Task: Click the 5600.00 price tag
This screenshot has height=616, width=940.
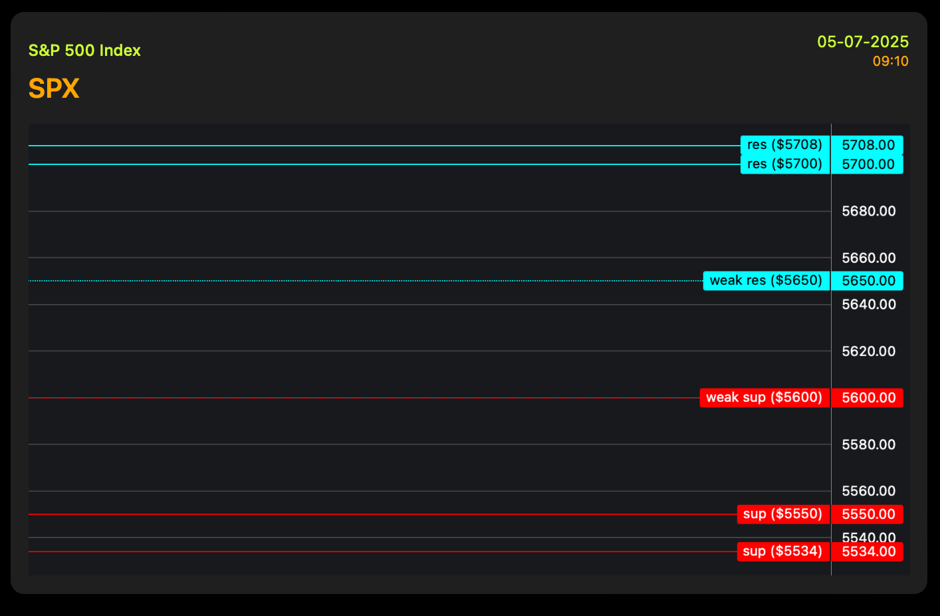Action: pos(868,398)
